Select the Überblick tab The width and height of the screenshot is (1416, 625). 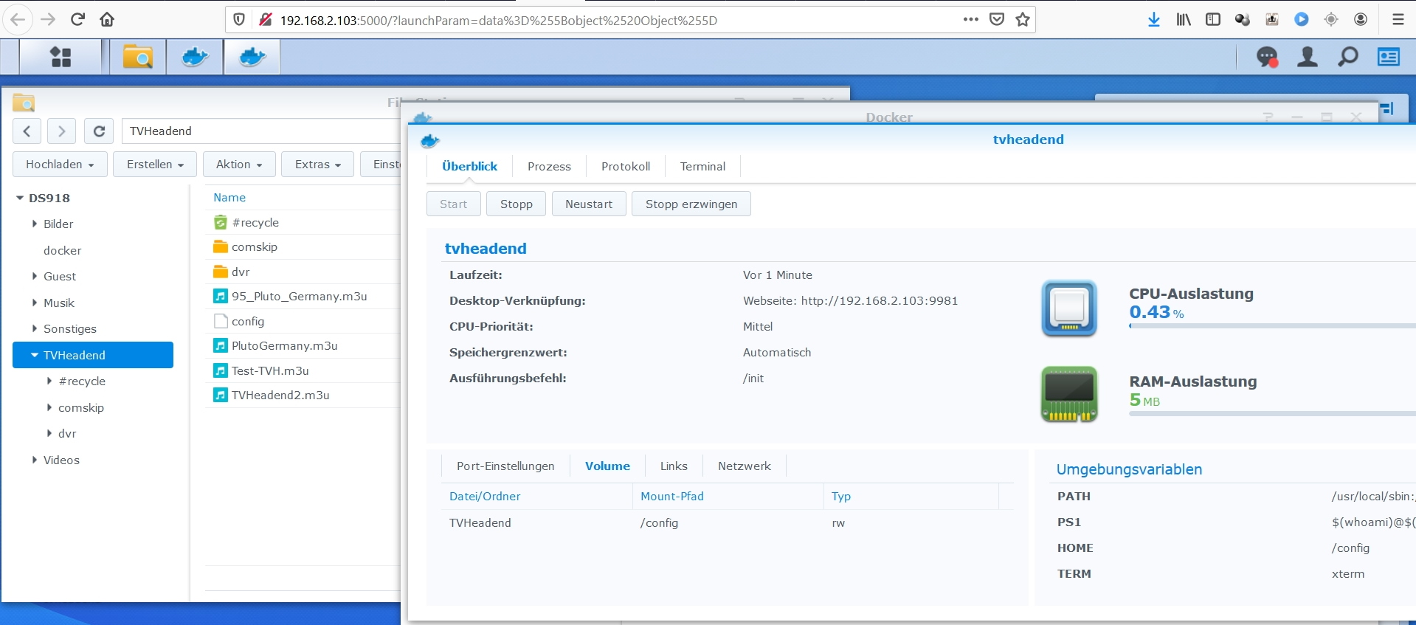470,167
